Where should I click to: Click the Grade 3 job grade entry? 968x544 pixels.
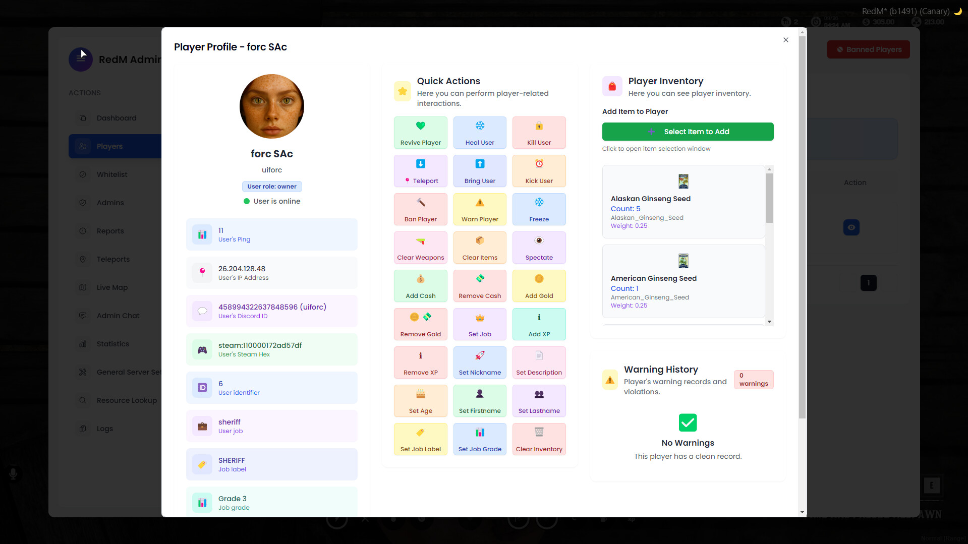click(x=272, y=503)
